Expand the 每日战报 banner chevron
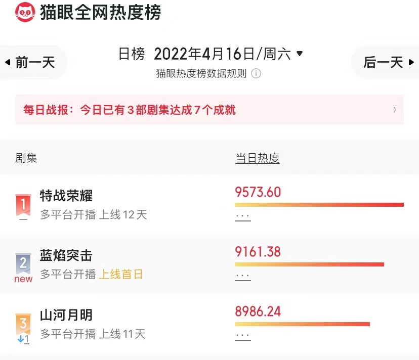419x360 pixels. [394, 110]
